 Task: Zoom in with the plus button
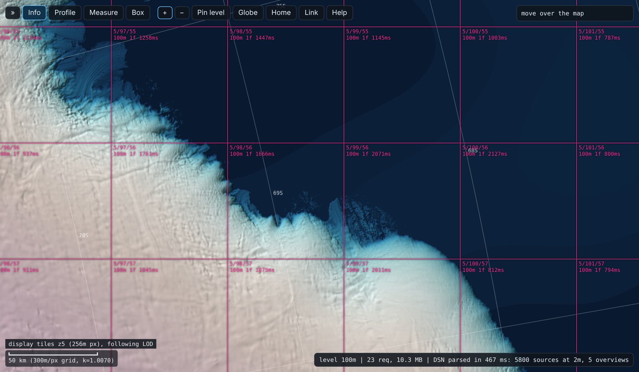(x=165, y=13)
